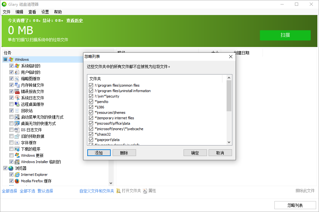Open the 设置 menu

click(x=45, y=12)
